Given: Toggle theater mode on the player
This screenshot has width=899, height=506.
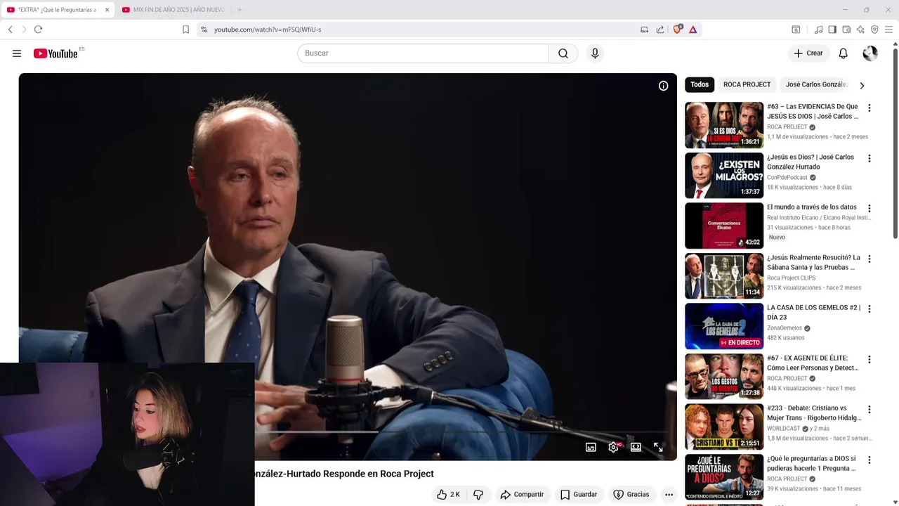Looking at the screenshot, I should click(x=636, y=447).
